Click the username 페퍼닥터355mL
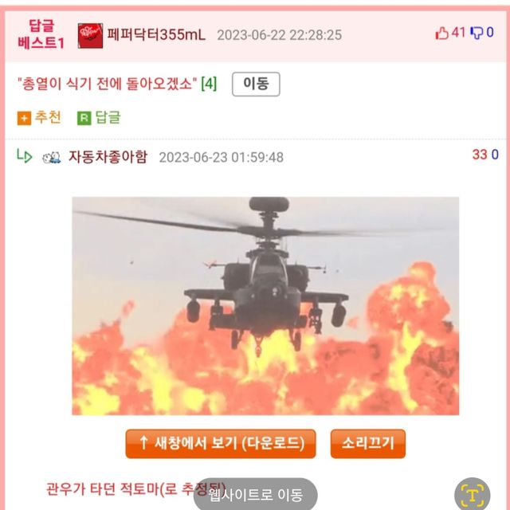 [x=156, y=34]
